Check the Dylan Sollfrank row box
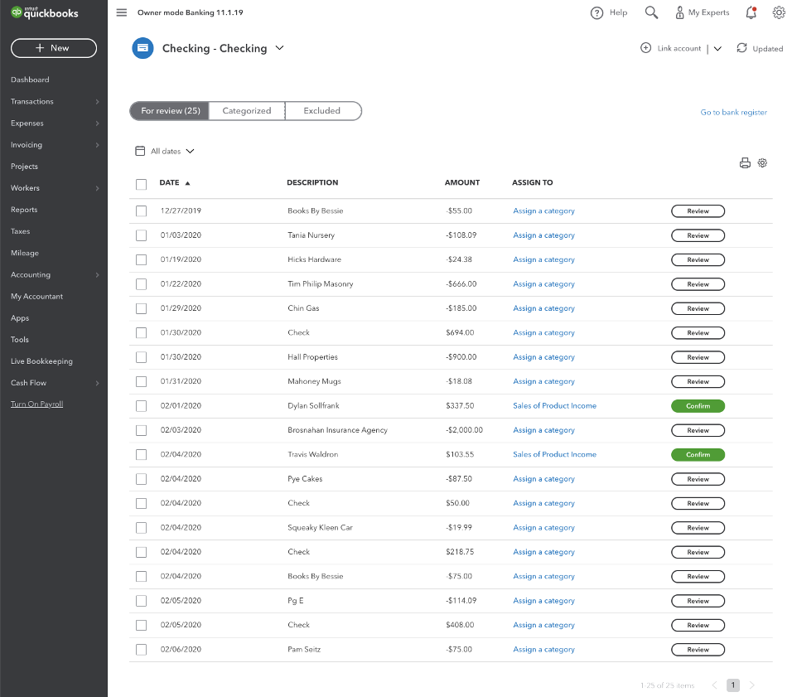 tap(142, 406)
